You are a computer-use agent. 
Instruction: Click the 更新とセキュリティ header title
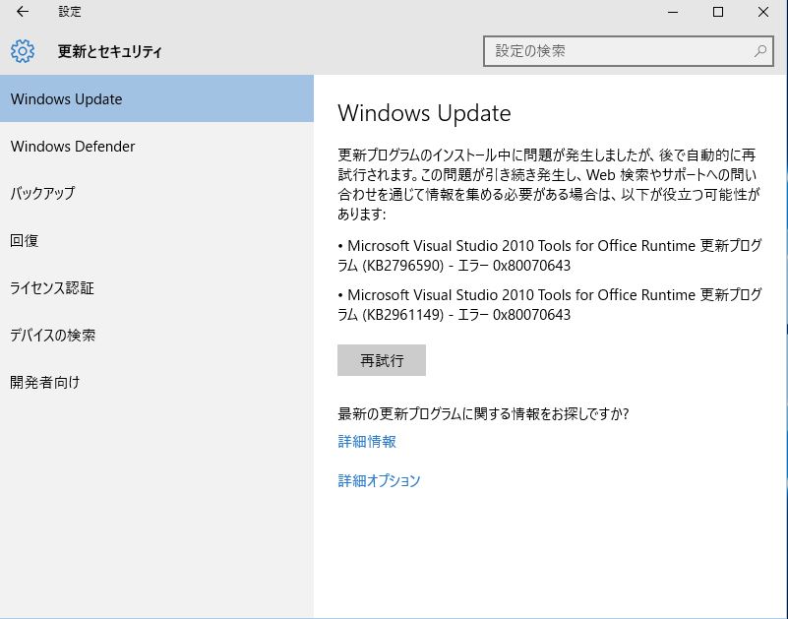pyautogui.click(x=109, y=51)
